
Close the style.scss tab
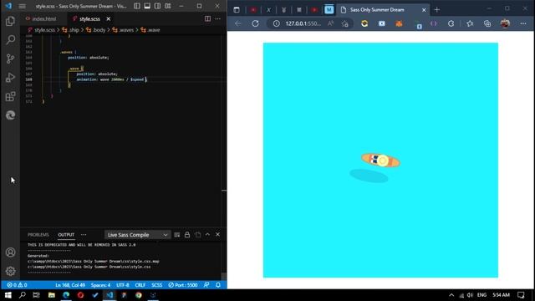click(108, 18)
